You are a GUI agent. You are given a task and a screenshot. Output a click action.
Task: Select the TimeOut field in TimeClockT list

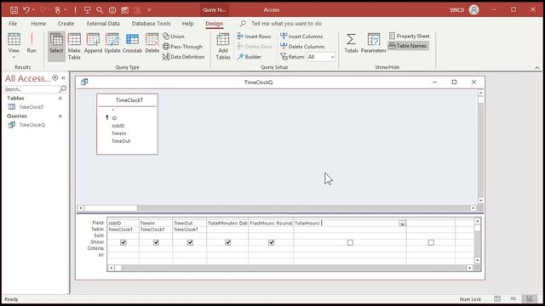[121, 141]
